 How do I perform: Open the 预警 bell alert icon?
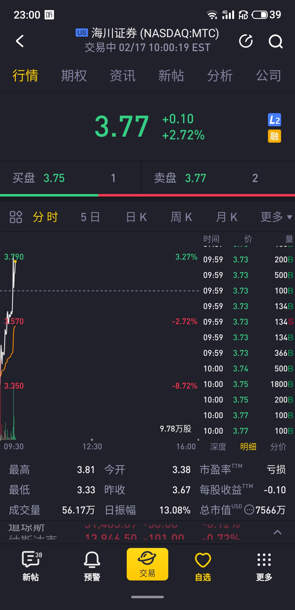click(92, 566)
